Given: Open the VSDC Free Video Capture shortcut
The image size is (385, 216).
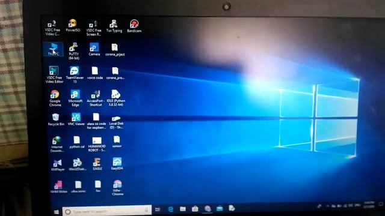Looking at the screenshot, I should 52,28.
